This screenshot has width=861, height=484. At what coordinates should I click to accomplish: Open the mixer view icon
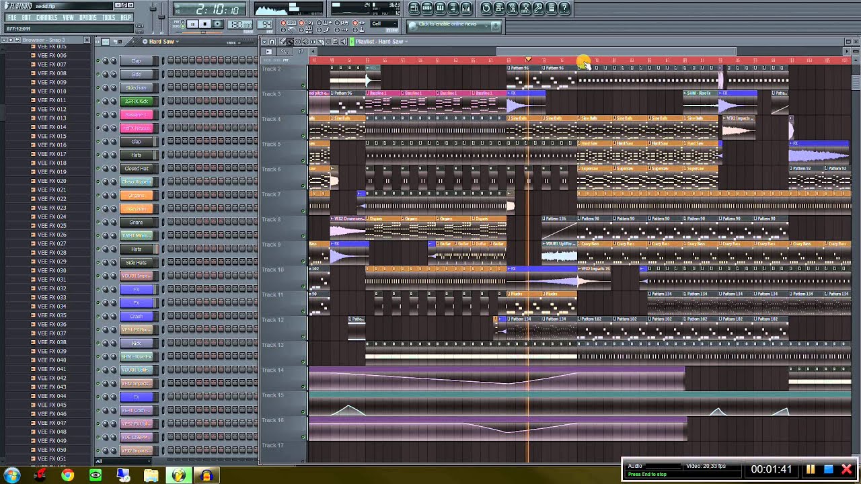466,8
